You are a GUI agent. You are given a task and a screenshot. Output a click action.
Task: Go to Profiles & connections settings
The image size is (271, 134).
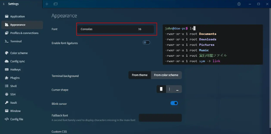point(22,33)
